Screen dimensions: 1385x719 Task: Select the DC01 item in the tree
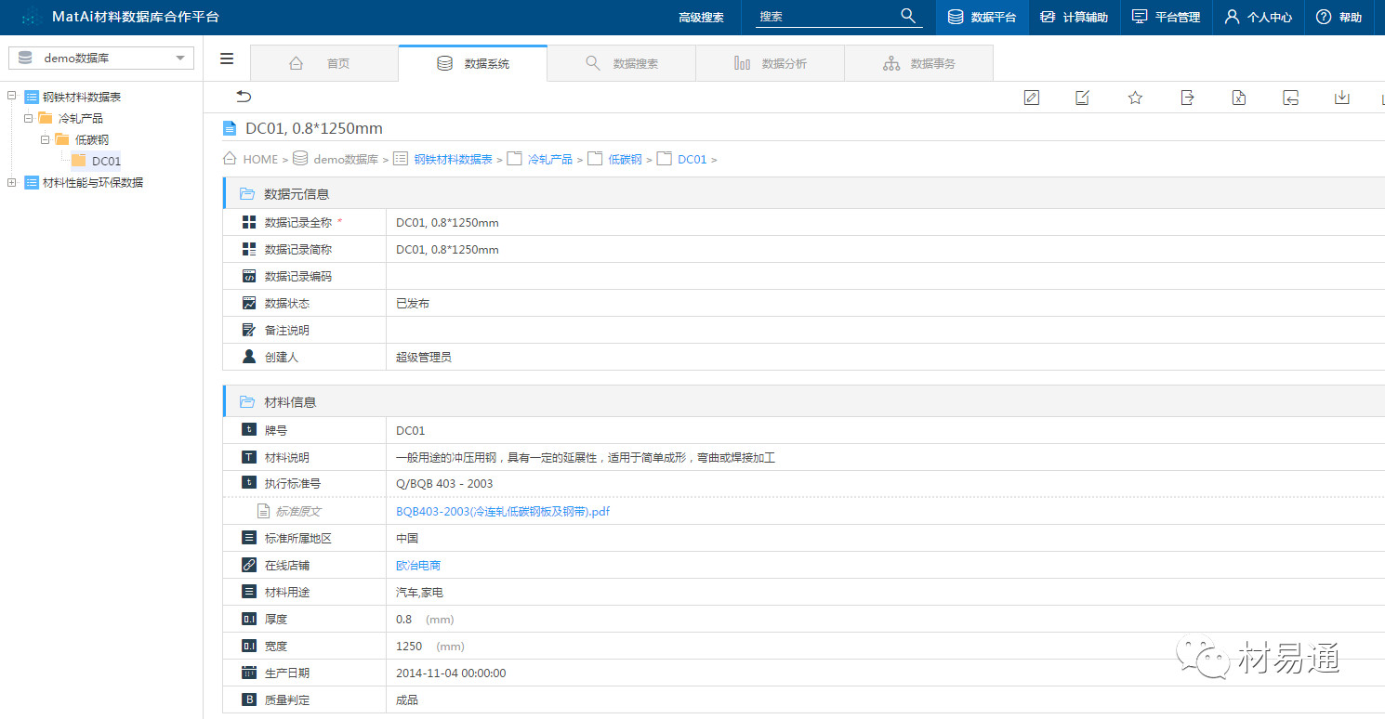pos(106,161)
